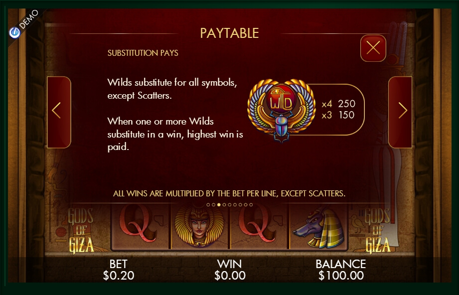Click the BALANCE $100.00 display
This screenshot has width=459, height=295.
pos(341,270)
